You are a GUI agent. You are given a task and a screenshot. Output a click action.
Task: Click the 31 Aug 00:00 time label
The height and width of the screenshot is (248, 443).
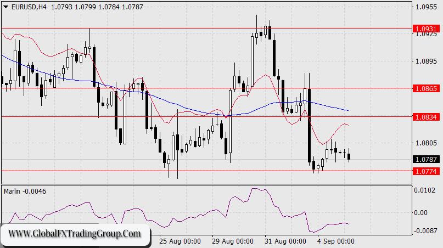pos(285,241)
